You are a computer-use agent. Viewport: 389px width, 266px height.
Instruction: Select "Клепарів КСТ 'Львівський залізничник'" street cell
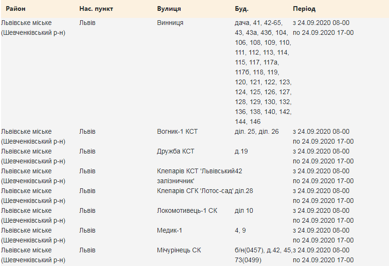click(x=195, y=176)
